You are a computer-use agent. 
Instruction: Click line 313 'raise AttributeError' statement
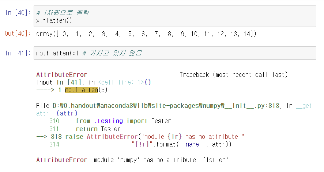[140, 137]
